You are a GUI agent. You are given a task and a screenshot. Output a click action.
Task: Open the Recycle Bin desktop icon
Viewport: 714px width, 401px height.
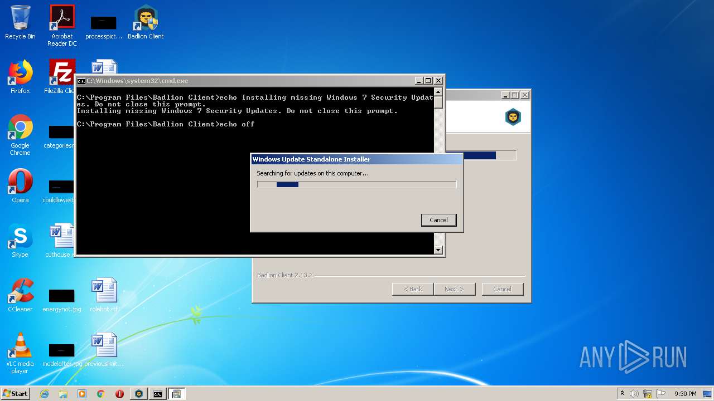point(20,22)
